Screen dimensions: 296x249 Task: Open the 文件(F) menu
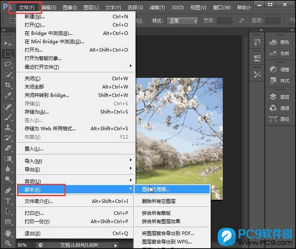pyautogui.click(x=27, y=7)
